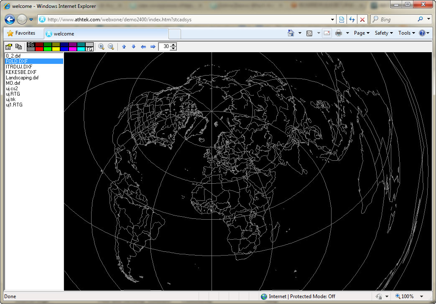This screenshot has width=436, height=304.
Task: Pan the drawing up with up arrow
Action: click(124, 47)
